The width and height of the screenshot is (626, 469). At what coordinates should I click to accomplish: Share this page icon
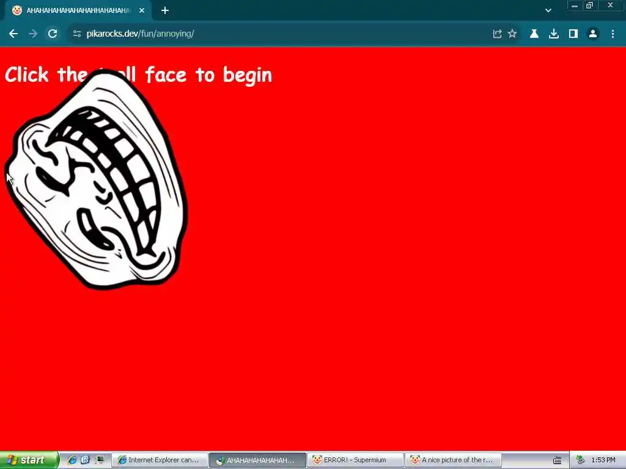click(x=497, y=34)
